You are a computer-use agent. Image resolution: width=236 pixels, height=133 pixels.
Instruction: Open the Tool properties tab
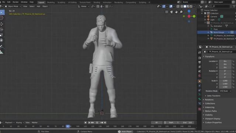(x=199, y=52)
